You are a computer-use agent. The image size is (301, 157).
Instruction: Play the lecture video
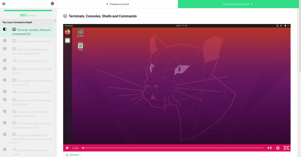coord(67,148)
